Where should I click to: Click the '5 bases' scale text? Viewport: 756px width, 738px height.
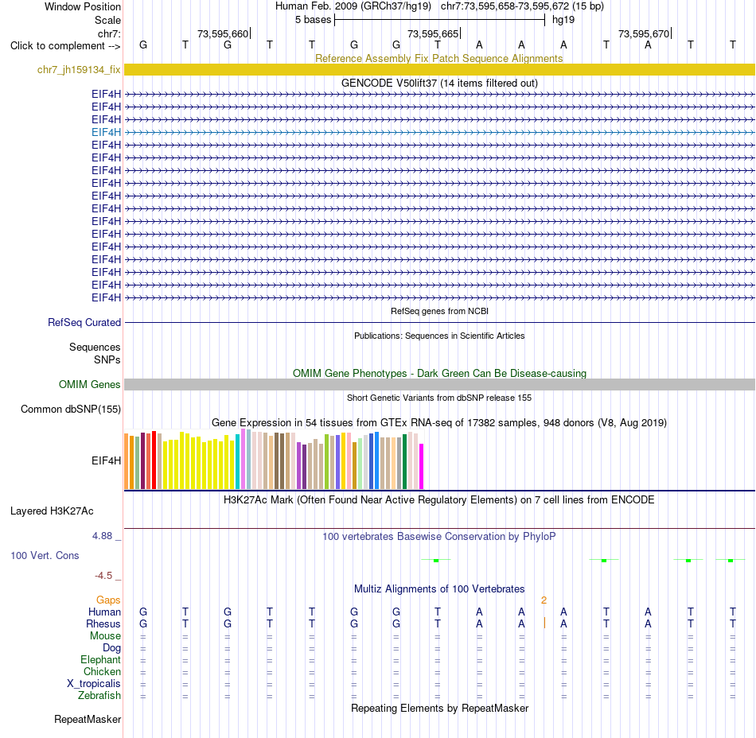click(314, 20)
